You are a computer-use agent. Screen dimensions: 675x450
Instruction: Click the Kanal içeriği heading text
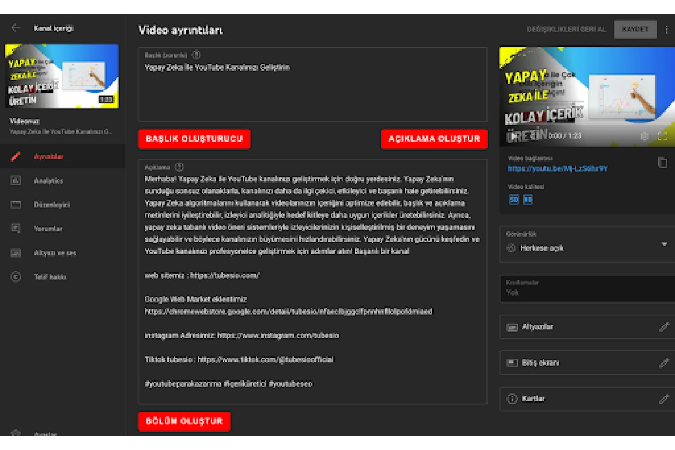tap(54, 28)
